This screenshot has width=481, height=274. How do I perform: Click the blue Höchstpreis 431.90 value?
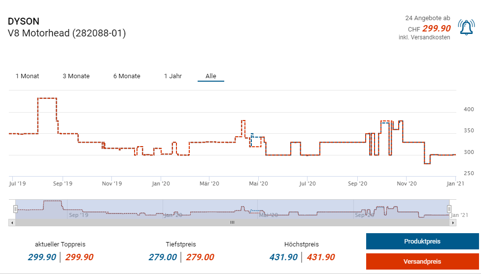click(283, 257)
